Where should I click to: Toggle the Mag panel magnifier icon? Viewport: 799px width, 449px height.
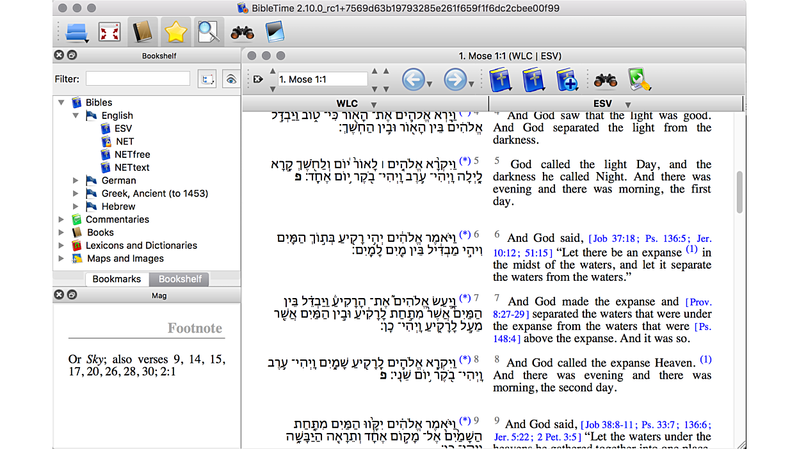pos(209,31)
